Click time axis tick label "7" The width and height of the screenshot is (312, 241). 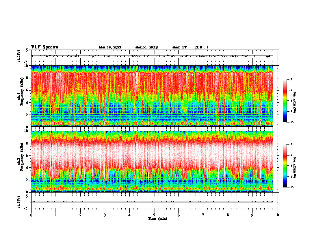[203, 215]
